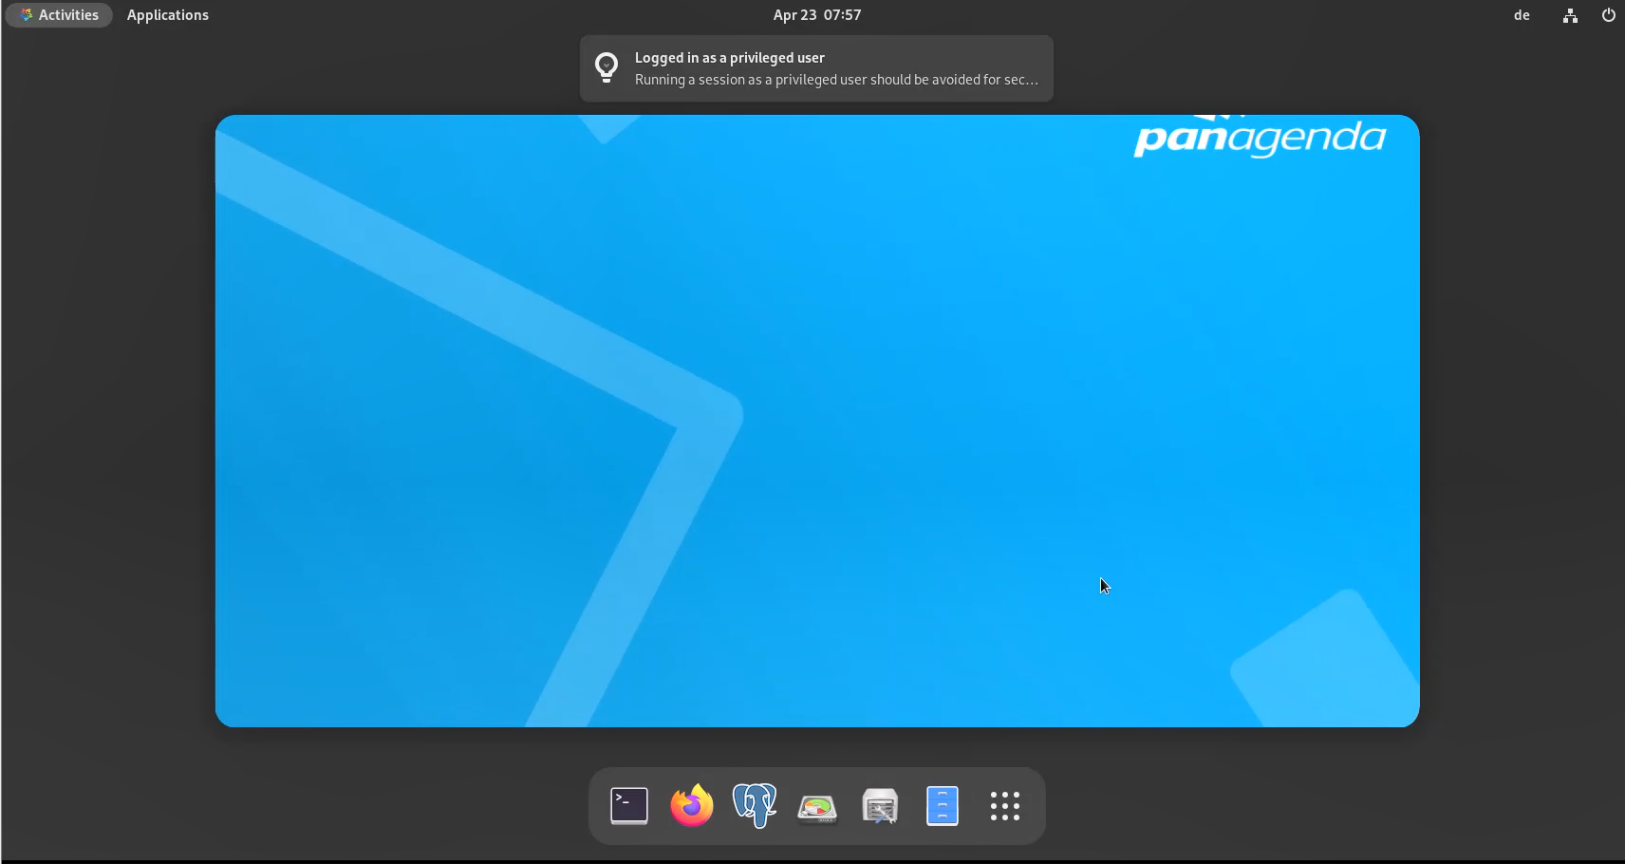Expand the Applications menu

tap(168, 15)
